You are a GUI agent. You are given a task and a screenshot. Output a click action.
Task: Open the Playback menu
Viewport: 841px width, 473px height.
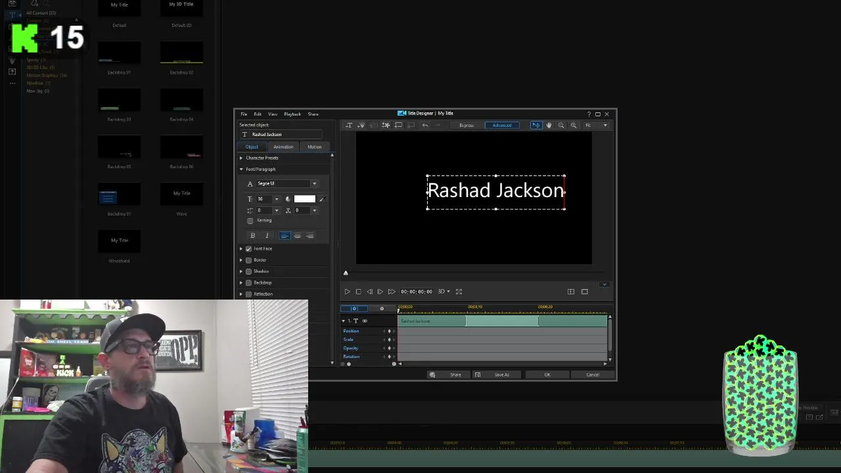point(292,114)
